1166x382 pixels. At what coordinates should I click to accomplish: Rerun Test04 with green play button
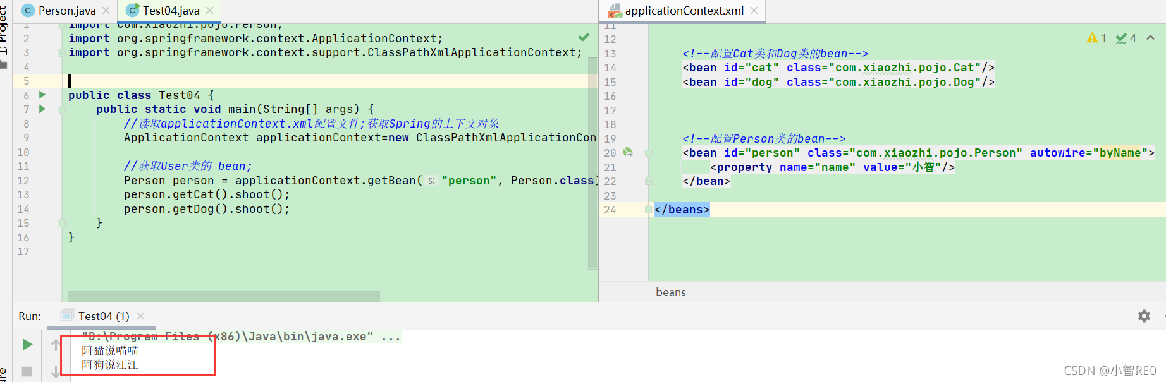(27, 345)
